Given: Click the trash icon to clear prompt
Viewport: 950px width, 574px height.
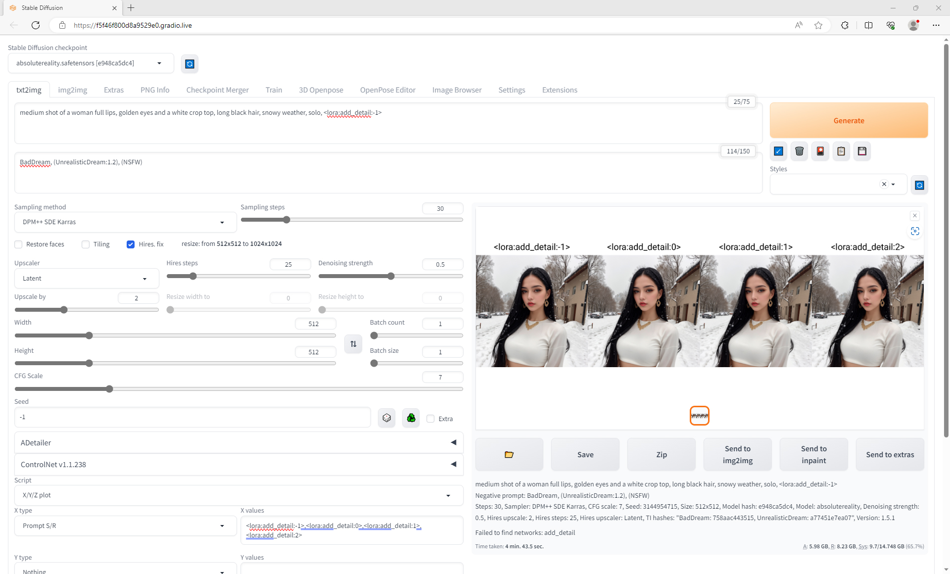Looking at the screenshot, I should 799,151.
